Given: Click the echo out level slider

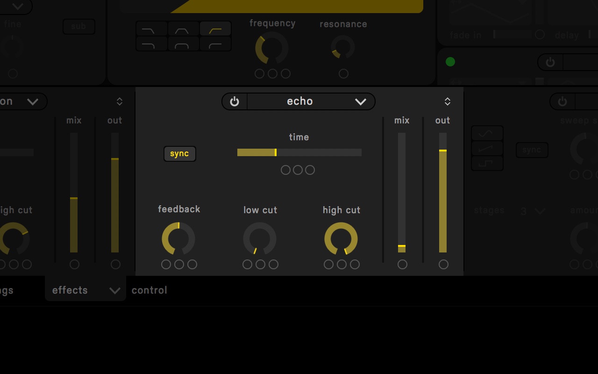Looking at the screenshot, I should click(443, 193).
